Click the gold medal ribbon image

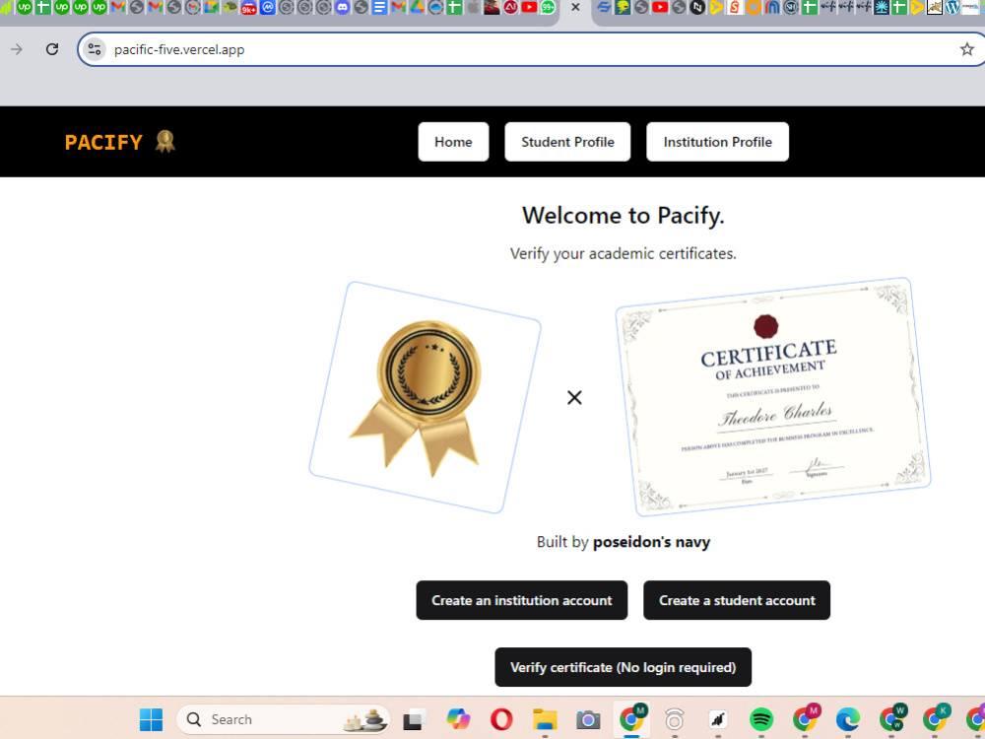tap(426, 397)
